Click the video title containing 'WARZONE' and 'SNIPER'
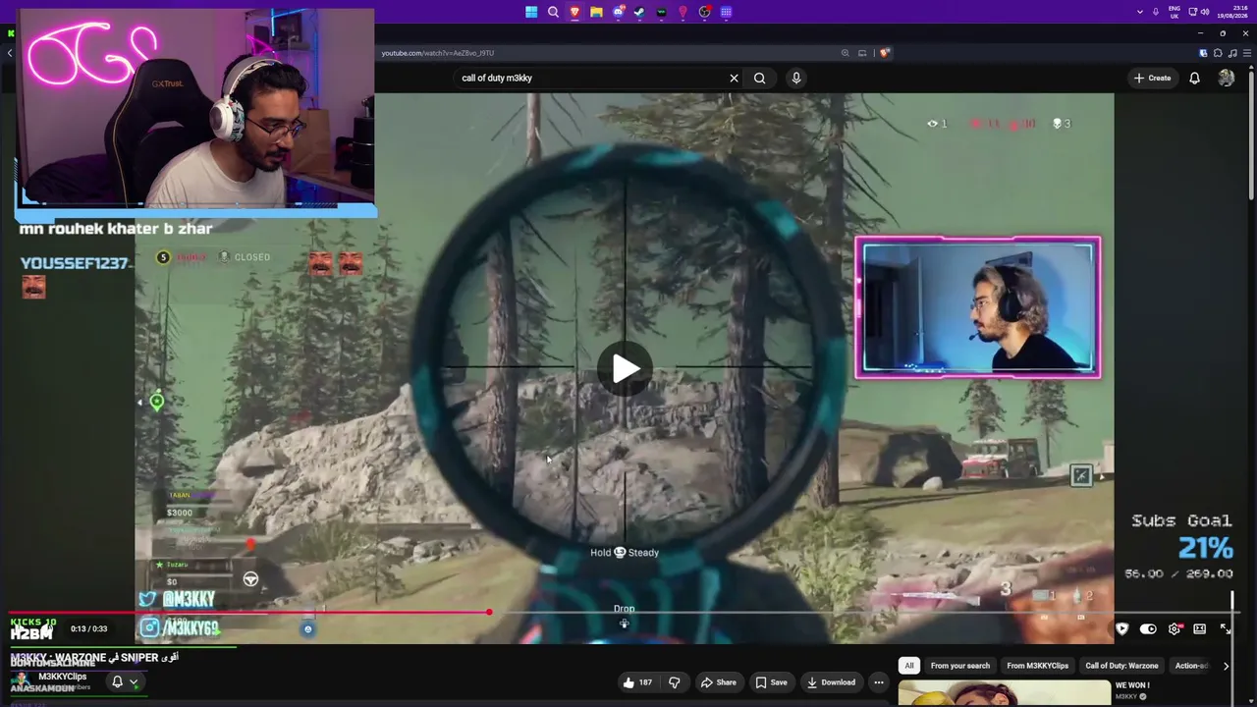The height and width of the screenshot is (707, 1257). coord(94,657)
